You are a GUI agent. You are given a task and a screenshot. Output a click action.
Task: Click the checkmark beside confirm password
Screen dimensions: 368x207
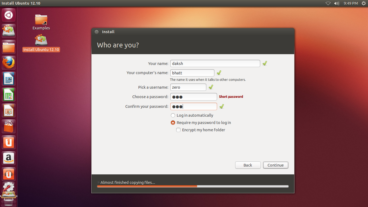222,106
